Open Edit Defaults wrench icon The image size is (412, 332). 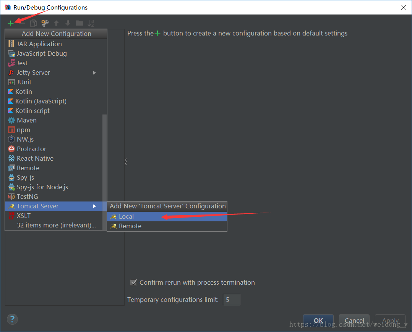(45, 23)
